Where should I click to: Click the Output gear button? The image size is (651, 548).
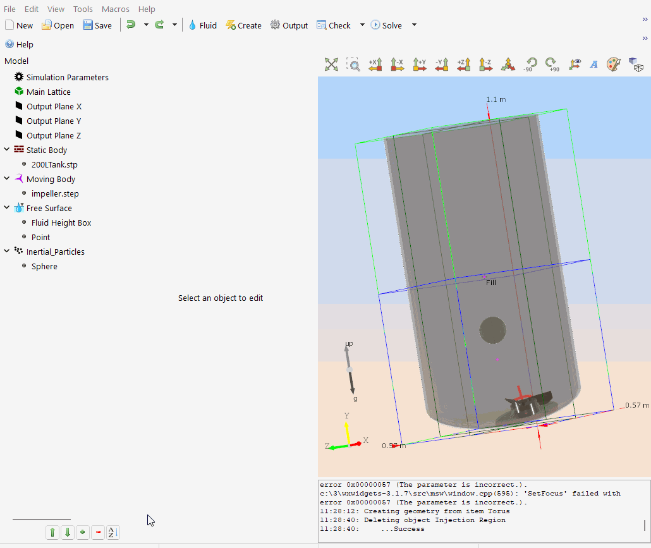[289, 25]
